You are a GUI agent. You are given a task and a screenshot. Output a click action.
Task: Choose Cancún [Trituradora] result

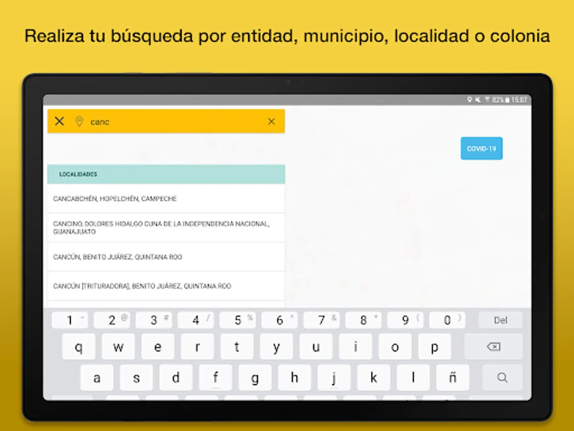pos(166,286)
